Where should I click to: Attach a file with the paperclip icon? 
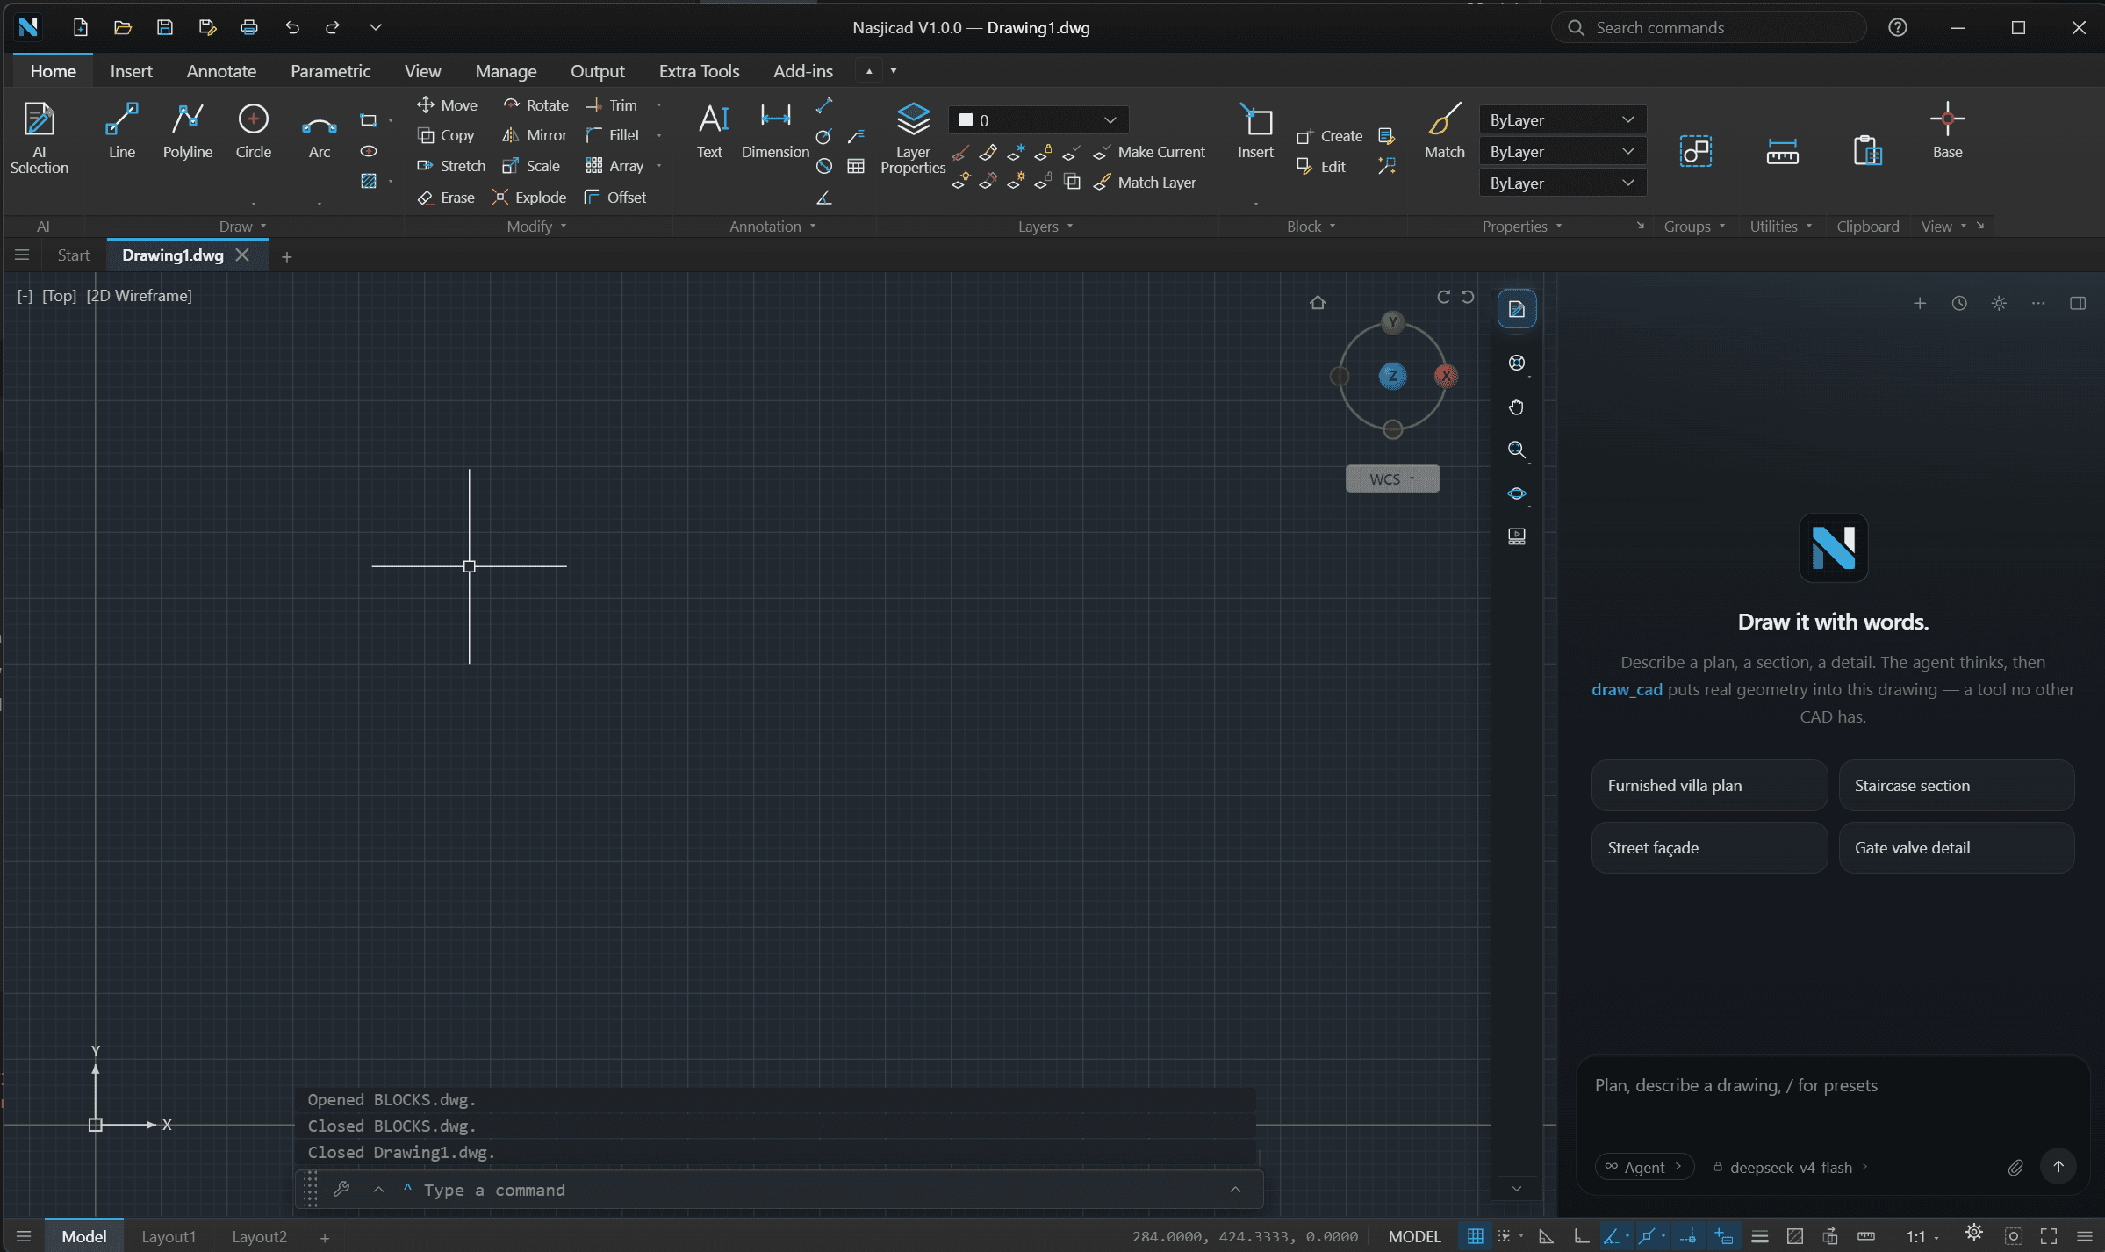pos(2015,1167)
